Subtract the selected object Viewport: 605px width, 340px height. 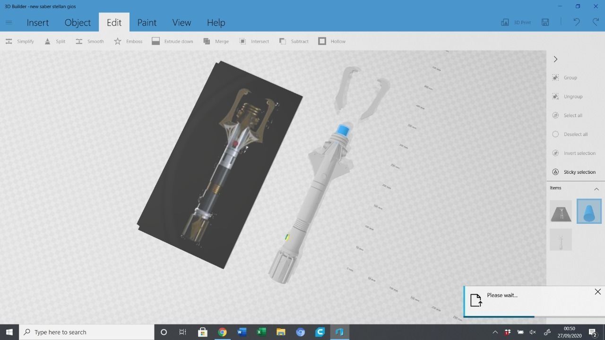pos(294,41)
